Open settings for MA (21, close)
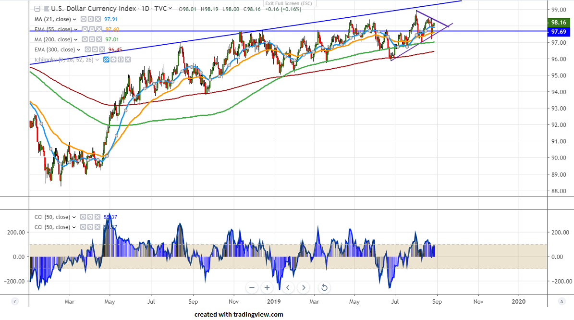Screen dimensions: 574x320 [x=90, y=19]
